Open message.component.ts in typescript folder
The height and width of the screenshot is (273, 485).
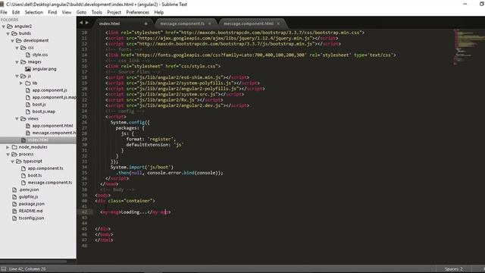pos(50,183)
